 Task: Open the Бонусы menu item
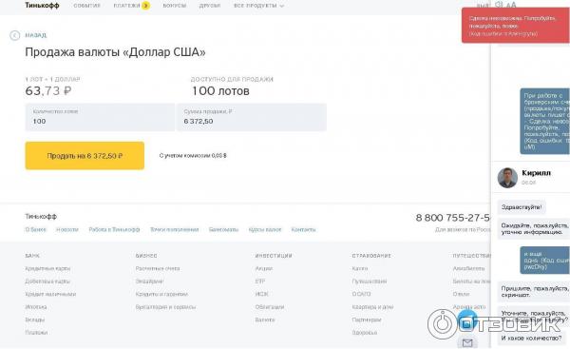click(175, 6)
